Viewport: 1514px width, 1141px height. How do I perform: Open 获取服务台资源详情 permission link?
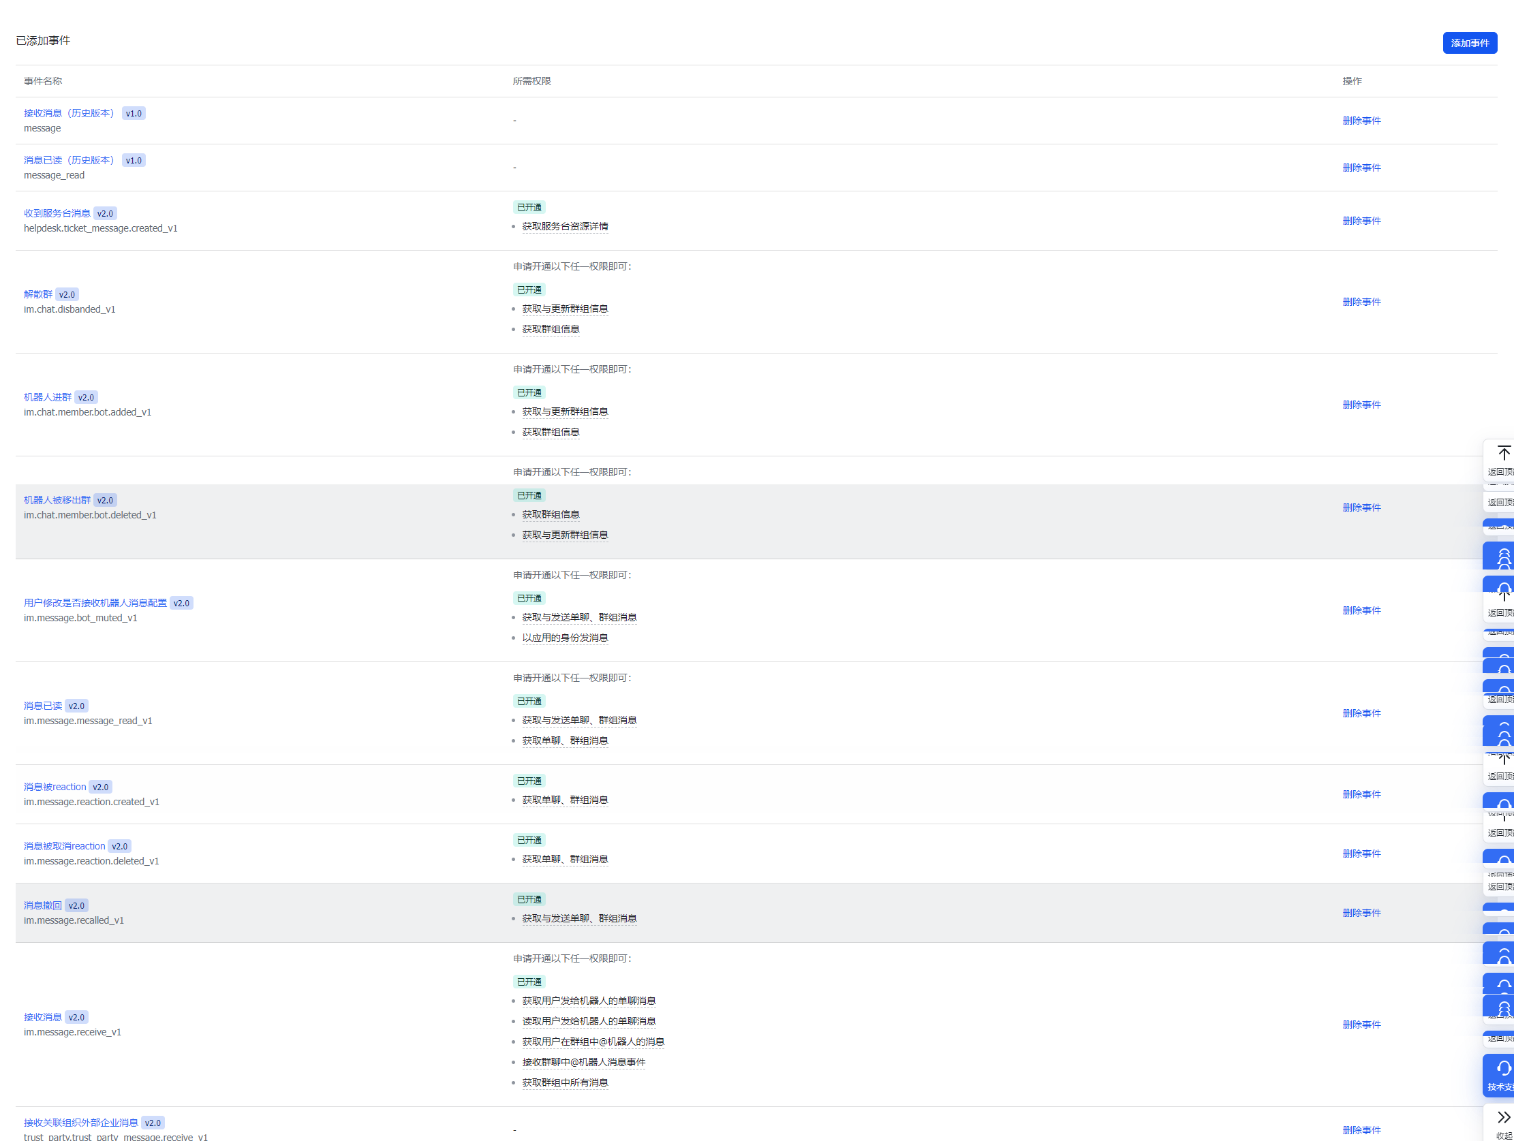point(565,227)
